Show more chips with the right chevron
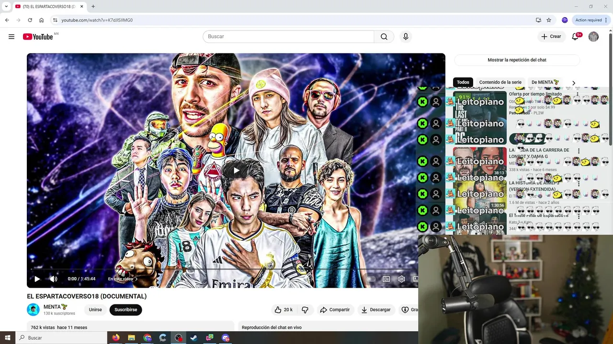 click(573, 83)
